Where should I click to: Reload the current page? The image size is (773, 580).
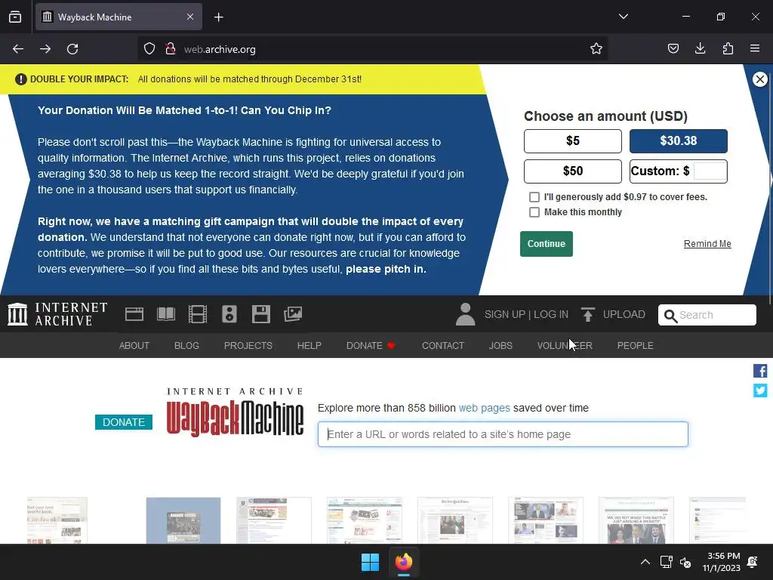point(72,49)
